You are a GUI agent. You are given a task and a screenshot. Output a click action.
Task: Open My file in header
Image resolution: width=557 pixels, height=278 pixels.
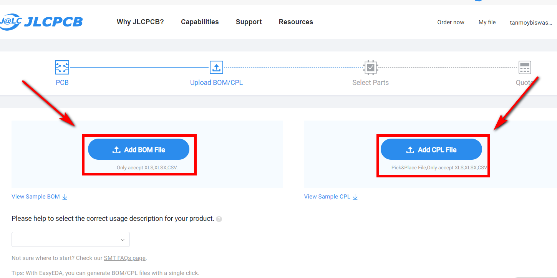tap(487, 22)
